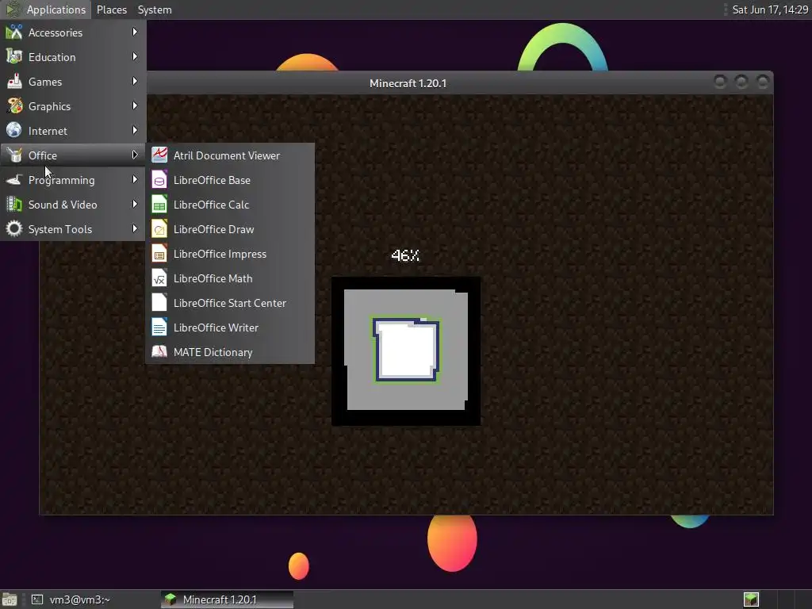Click the Programming category icon

(x=14, y=180)
